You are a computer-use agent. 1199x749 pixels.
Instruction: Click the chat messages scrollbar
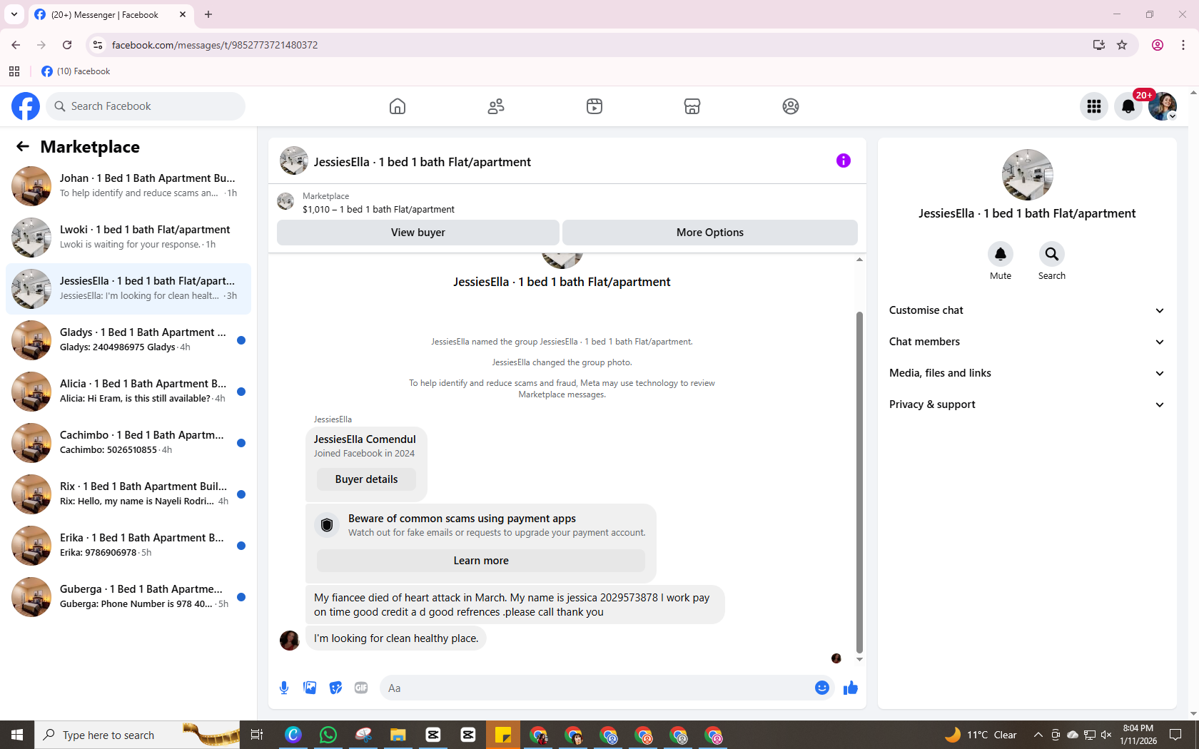tap(859, 482)
